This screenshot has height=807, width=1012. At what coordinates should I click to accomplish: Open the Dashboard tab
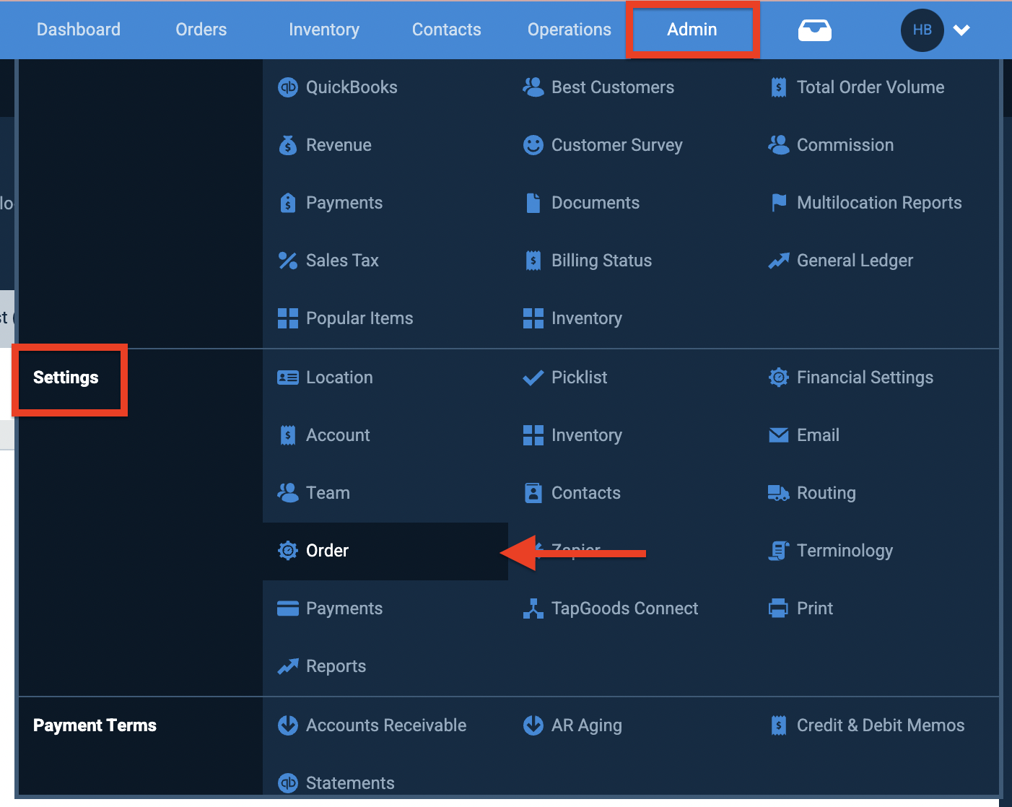point(79,30)
